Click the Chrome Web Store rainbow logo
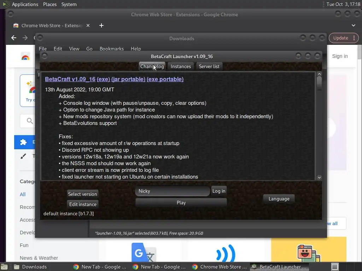Image resolution: width=362 pixels, height=271 pixels. click(25, 56)
